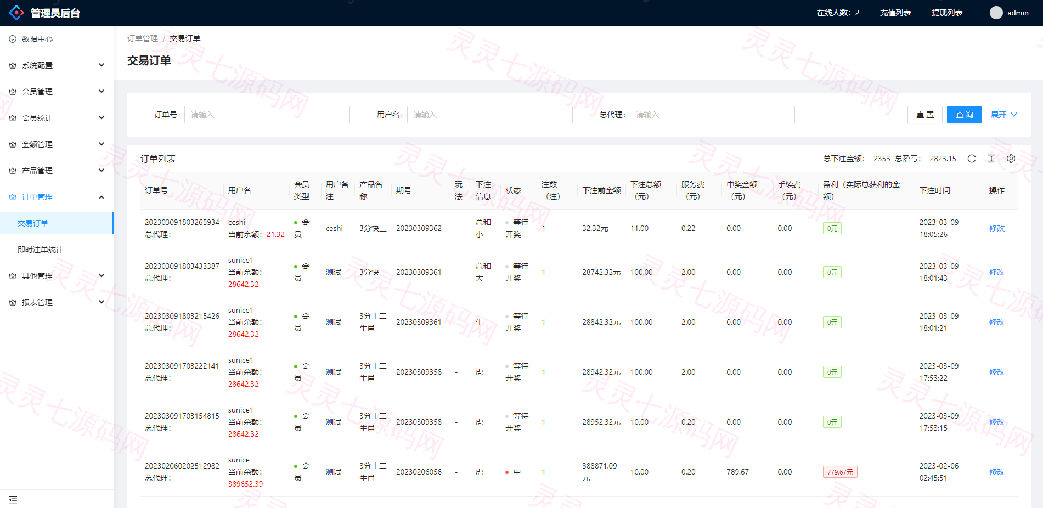
Task: Click 修改 for order 20230309170315481​5
Action: coord(997,422)
